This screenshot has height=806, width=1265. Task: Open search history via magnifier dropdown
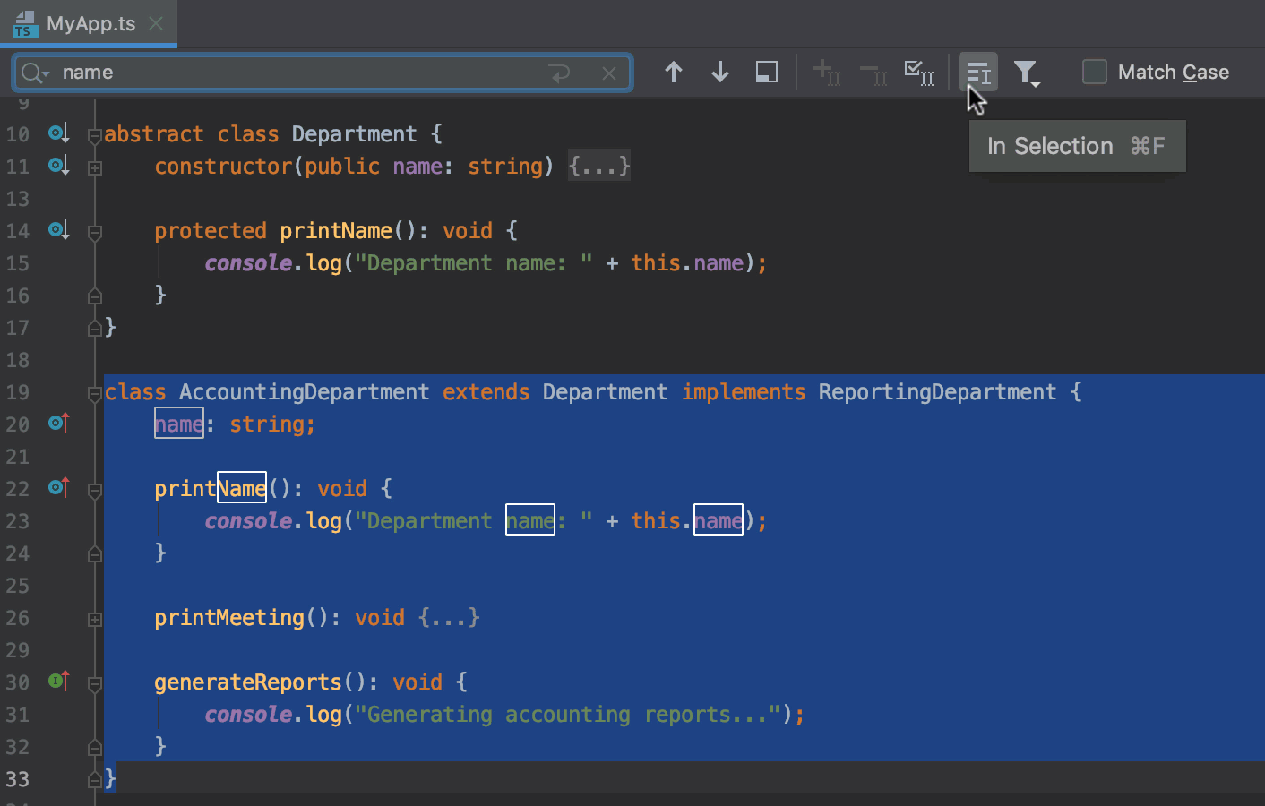point(33,73)
